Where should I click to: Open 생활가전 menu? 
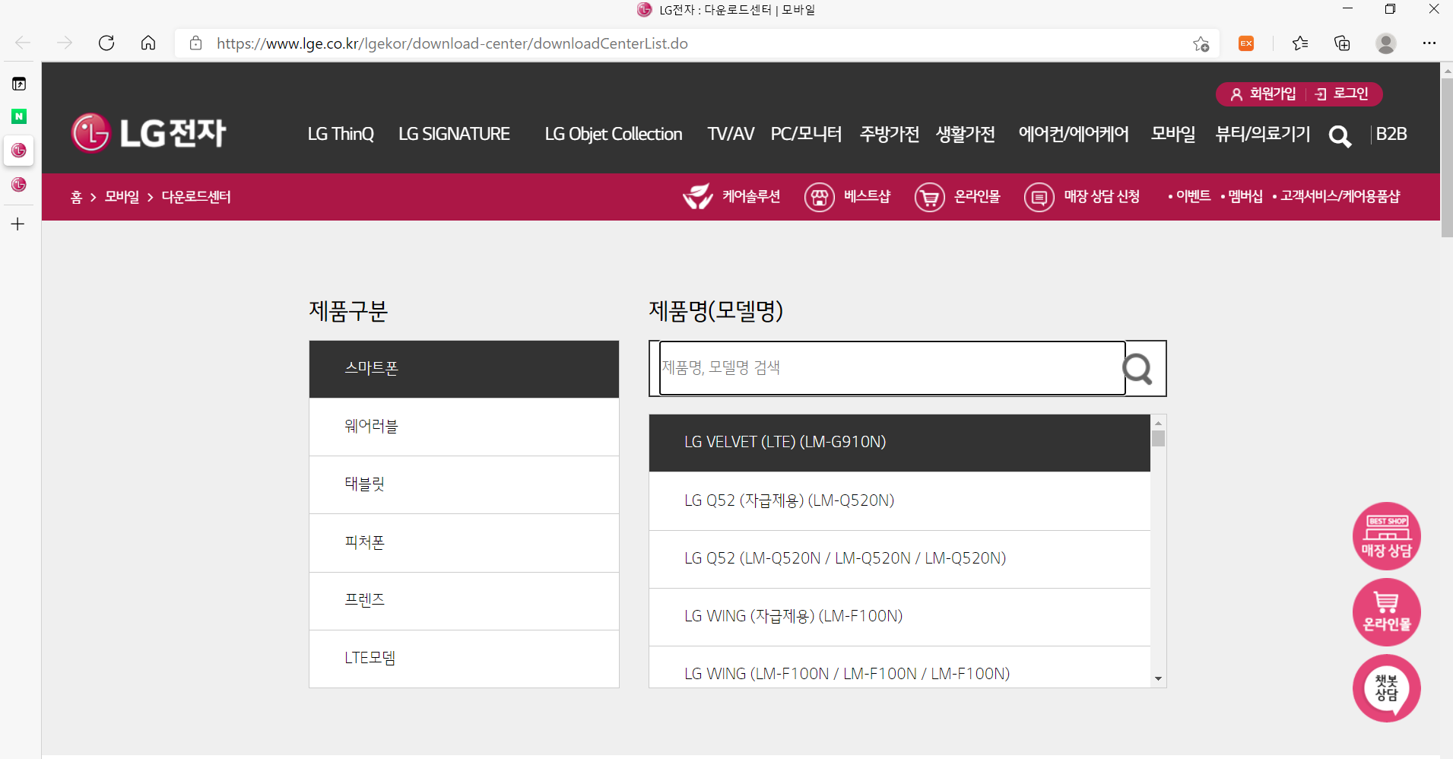click(966, 134)
